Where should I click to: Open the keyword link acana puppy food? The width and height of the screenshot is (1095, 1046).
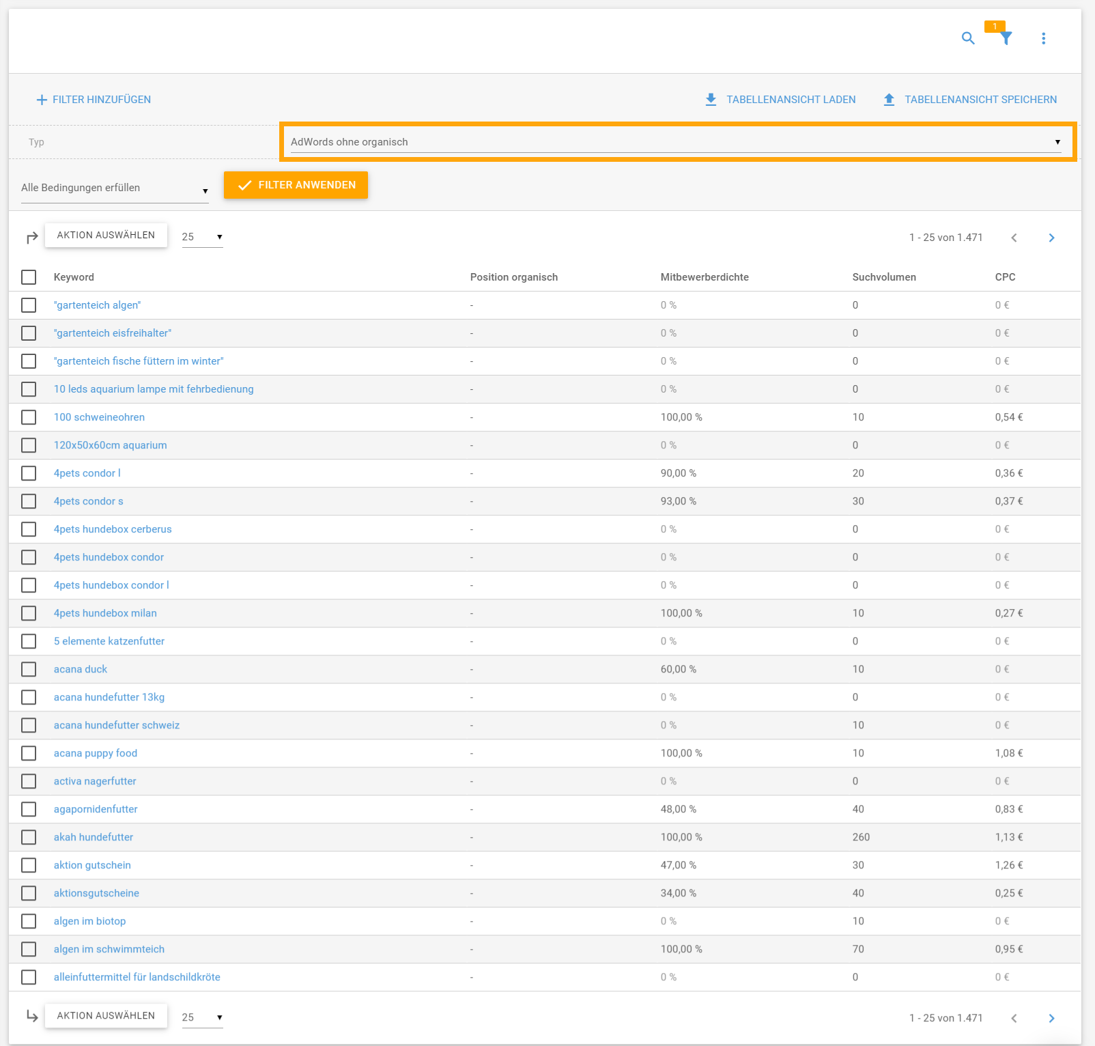pyautogui.click(x=96, y=753)
